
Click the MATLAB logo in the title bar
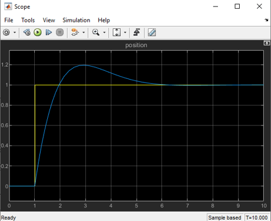(8, 6)
